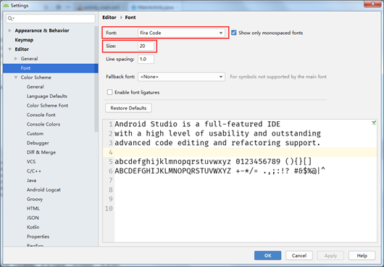
Task: Click the Help button
Action: tap(362, 255)
